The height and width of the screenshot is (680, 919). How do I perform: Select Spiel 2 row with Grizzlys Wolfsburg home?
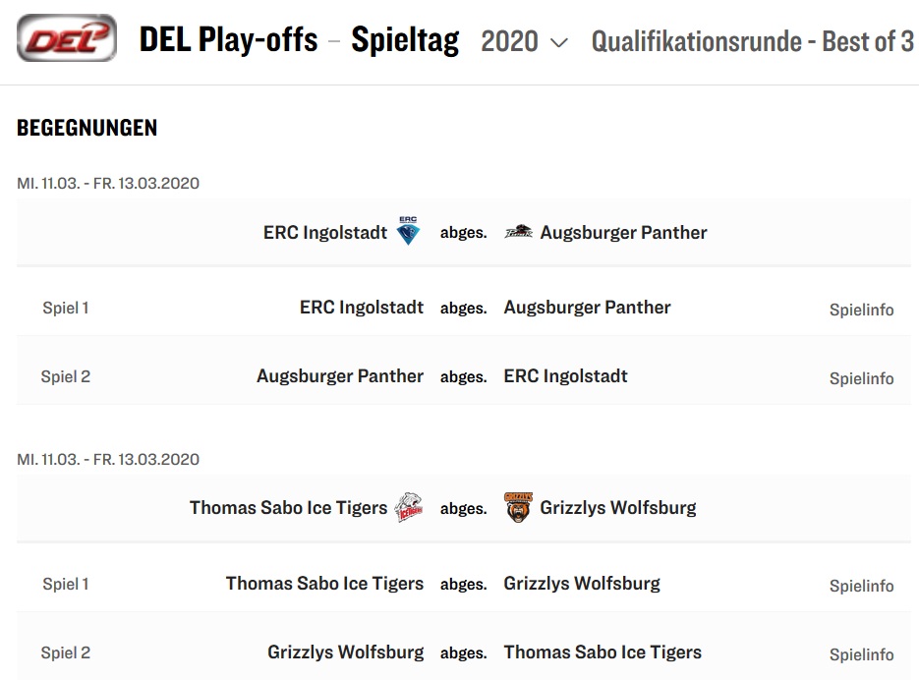(464, 652)
